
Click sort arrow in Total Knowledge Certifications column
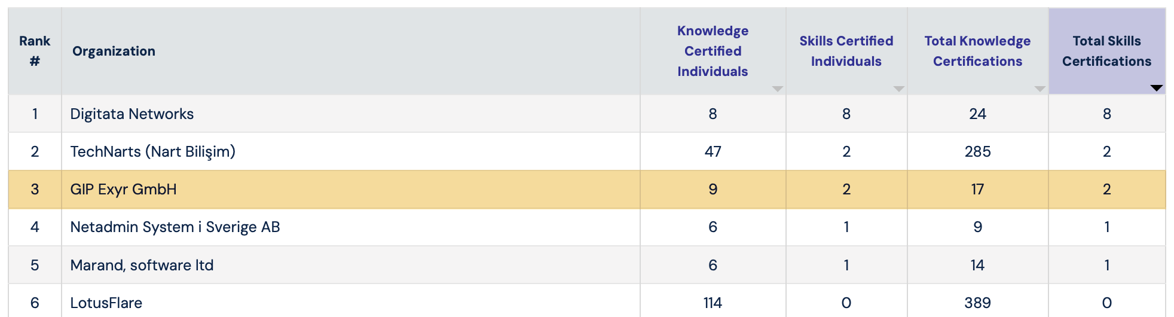(x=1040, y=89)
